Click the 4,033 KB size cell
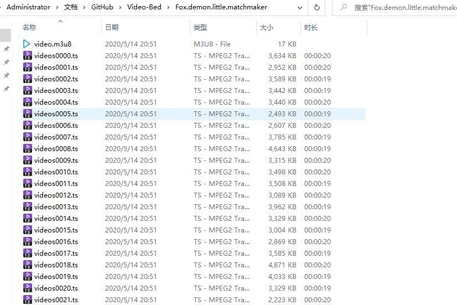The width and height of the screenshot is (457, 305). [282, 276]
